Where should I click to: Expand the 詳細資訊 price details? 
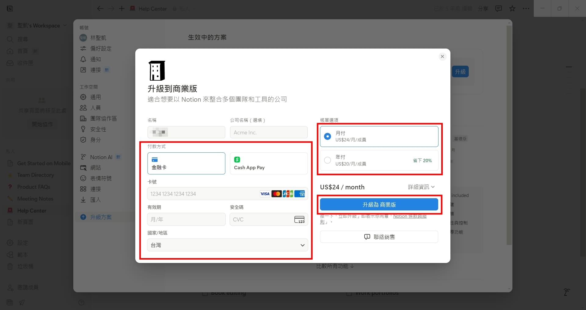click(x=421, y=187)
